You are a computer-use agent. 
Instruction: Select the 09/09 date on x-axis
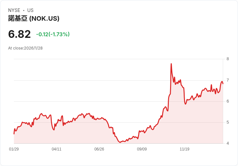[142, 149]
